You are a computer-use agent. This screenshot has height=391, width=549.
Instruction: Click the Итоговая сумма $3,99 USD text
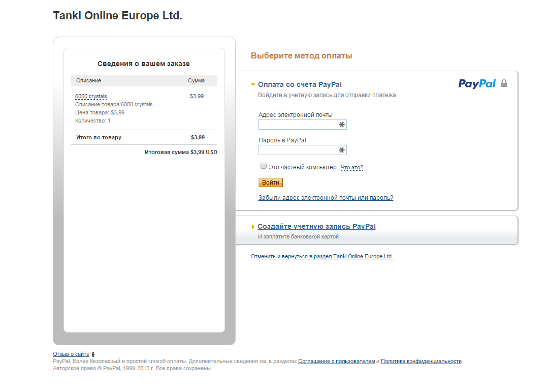(181, 152)
